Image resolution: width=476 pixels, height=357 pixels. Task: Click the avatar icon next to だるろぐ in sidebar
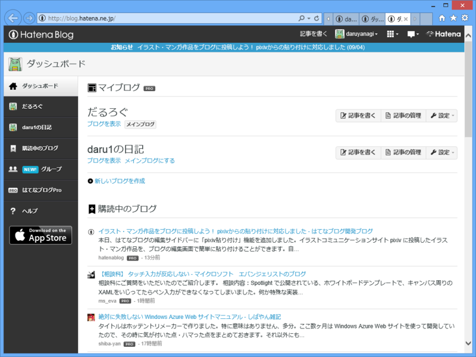[12, 107]
